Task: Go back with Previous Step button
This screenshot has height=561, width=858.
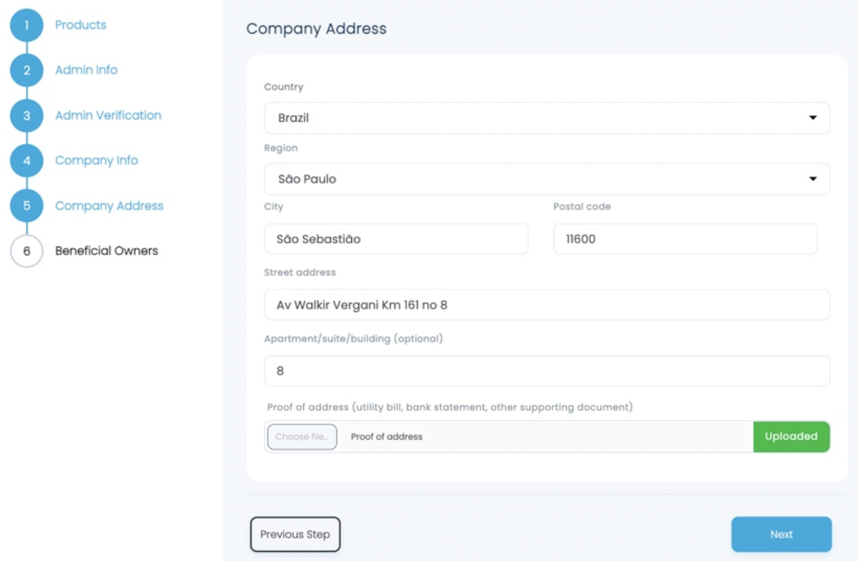Action: coord(295,534)
